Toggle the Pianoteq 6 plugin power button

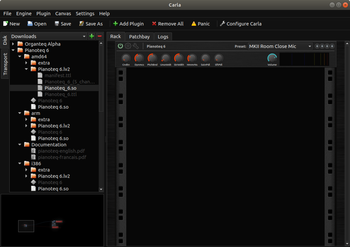(120, 46)
